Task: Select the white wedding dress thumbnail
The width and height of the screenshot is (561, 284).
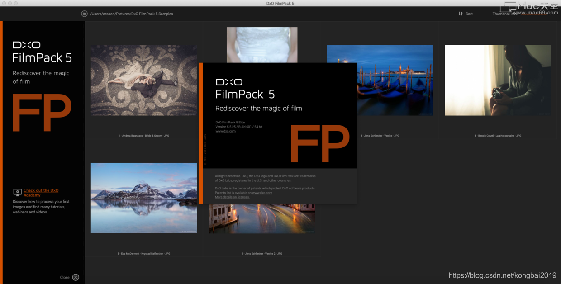Action: click(262, 45)
